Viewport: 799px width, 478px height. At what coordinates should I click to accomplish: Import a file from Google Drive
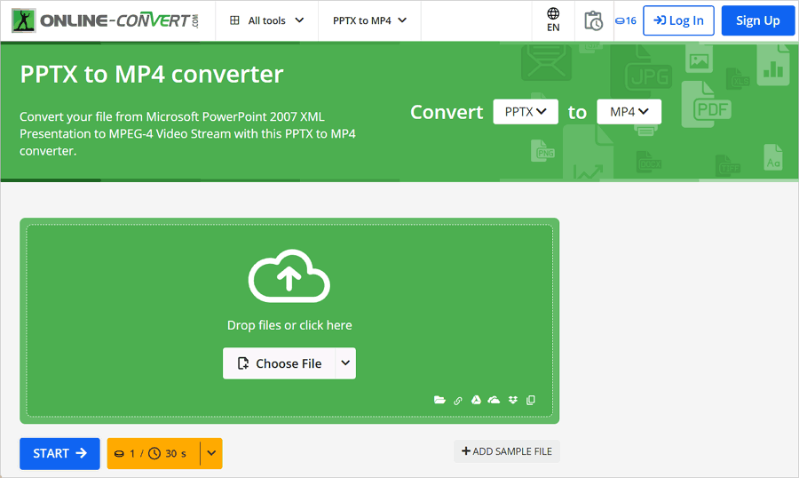coord(476,401)
